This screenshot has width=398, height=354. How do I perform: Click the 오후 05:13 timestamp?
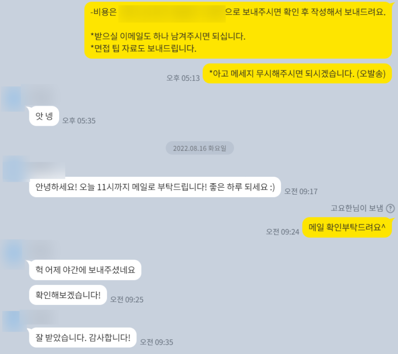(183, 78)
